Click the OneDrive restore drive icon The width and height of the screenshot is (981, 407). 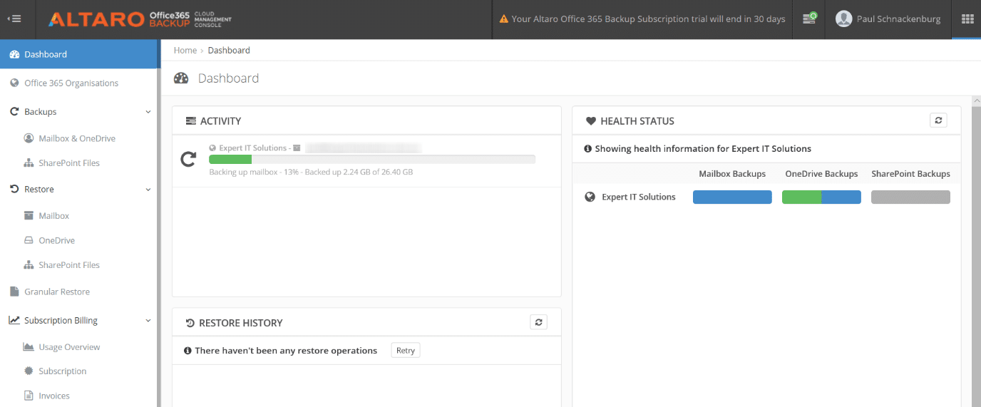tap(29, 241)
